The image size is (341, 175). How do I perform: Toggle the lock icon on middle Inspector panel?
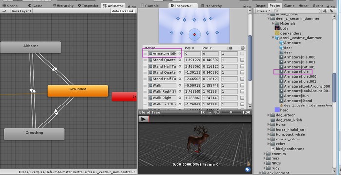coord(244,6)
